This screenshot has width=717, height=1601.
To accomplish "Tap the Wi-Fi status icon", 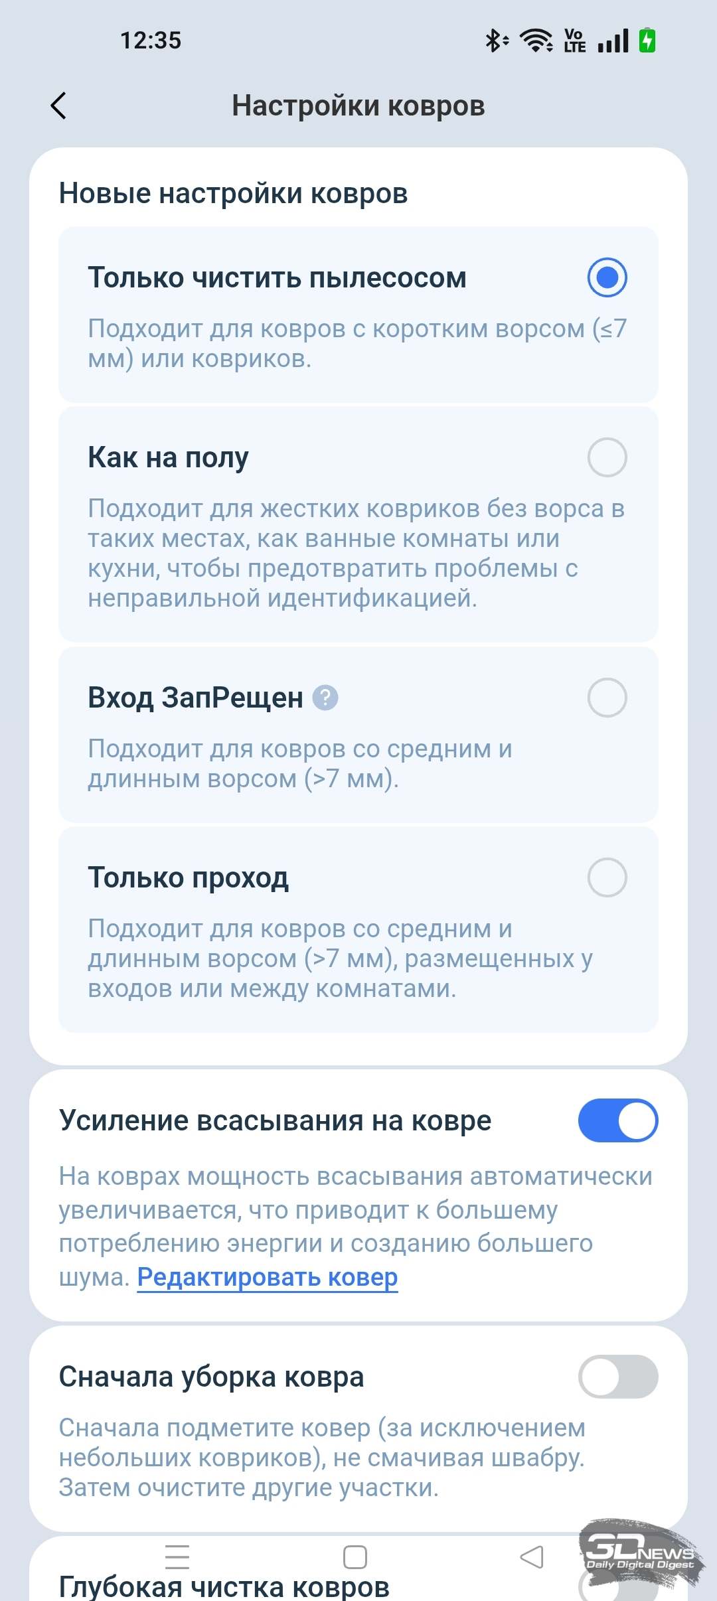I will [536, 40].
